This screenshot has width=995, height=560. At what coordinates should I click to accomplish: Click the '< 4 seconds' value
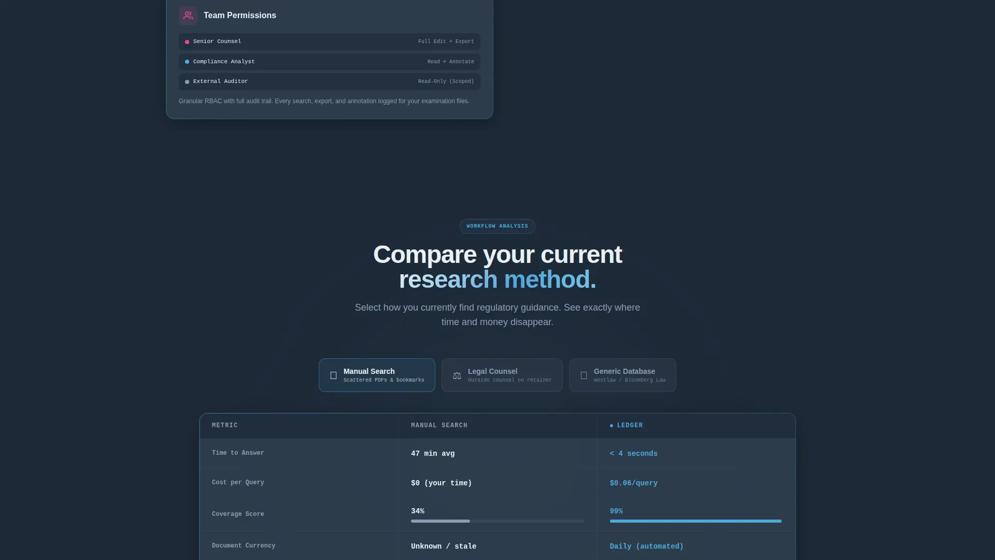633,454
